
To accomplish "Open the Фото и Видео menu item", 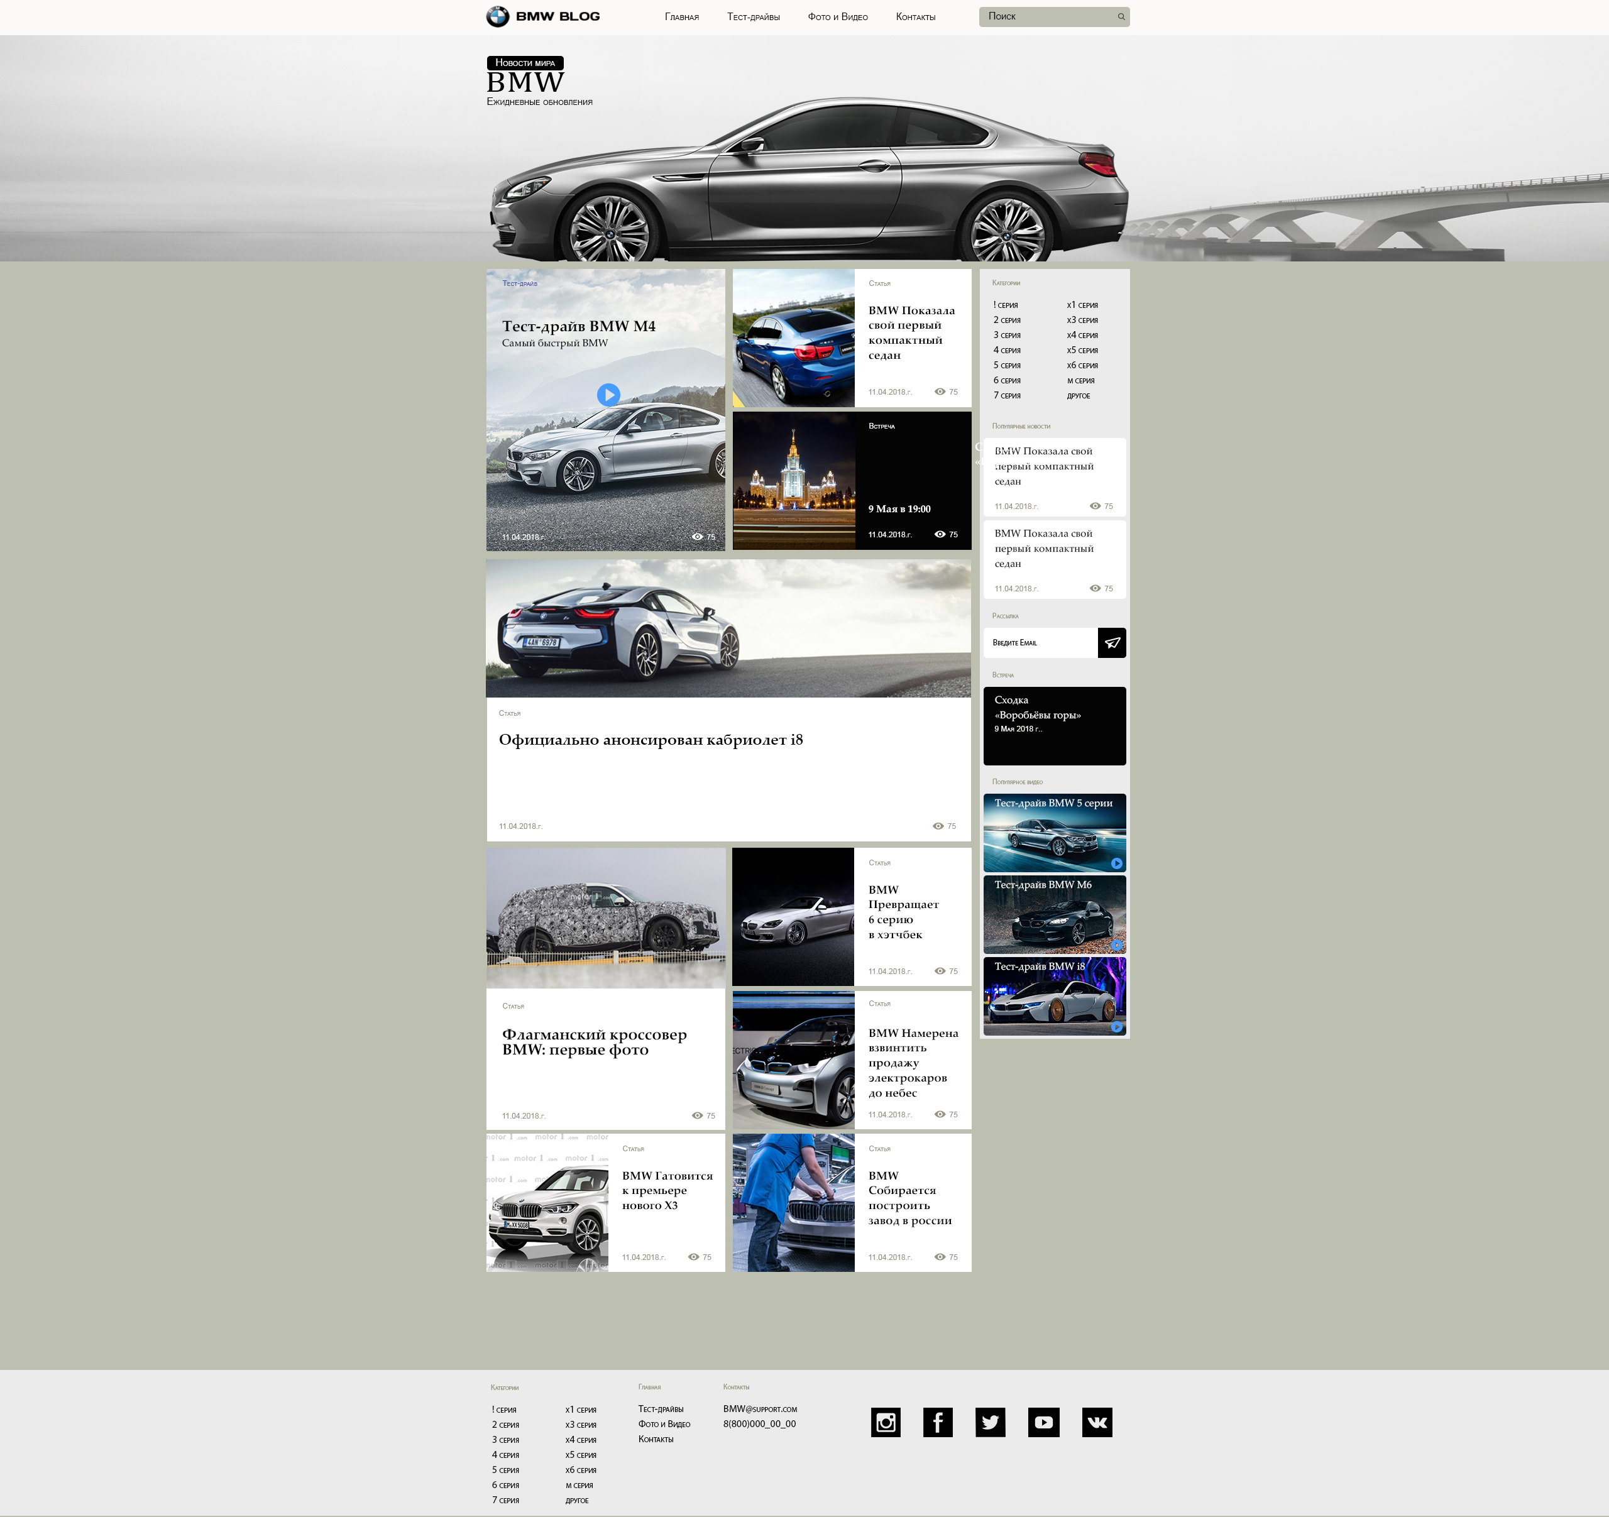I will 838,17.
